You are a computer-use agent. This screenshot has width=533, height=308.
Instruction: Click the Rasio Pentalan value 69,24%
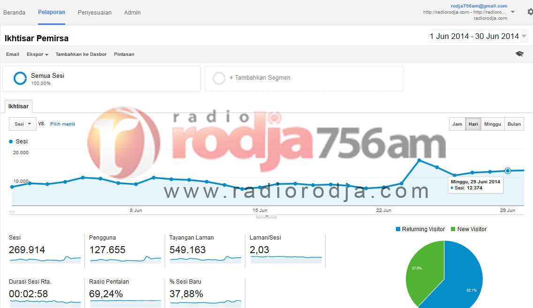click(x=106, y=294)
